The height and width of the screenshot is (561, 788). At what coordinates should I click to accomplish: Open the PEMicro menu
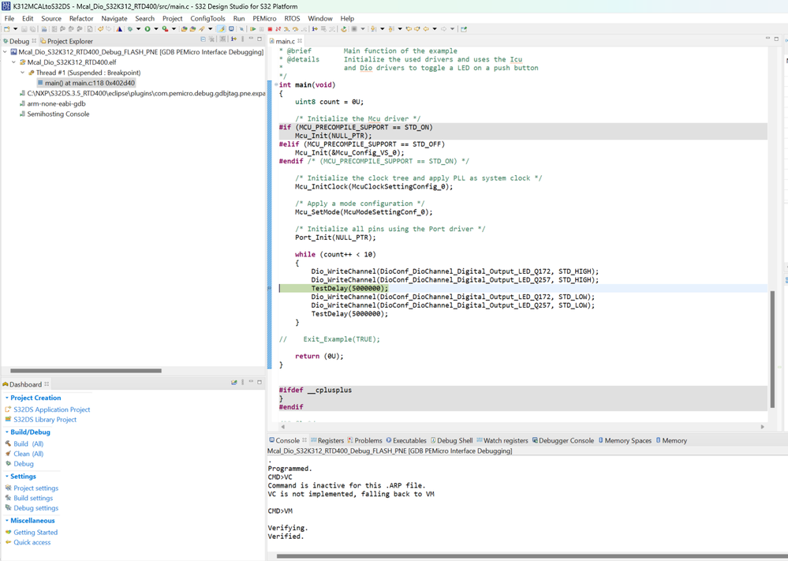coord(264,18)
